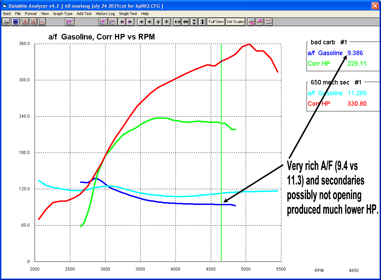Open the File menu
Image resolution: width=381 pixels, height=280 pixels.
(x=18, y=14)
